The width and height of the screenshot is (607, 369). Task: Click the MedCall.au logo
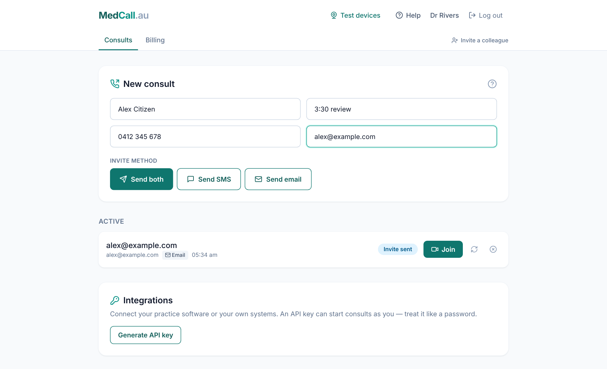pos(124,15)
